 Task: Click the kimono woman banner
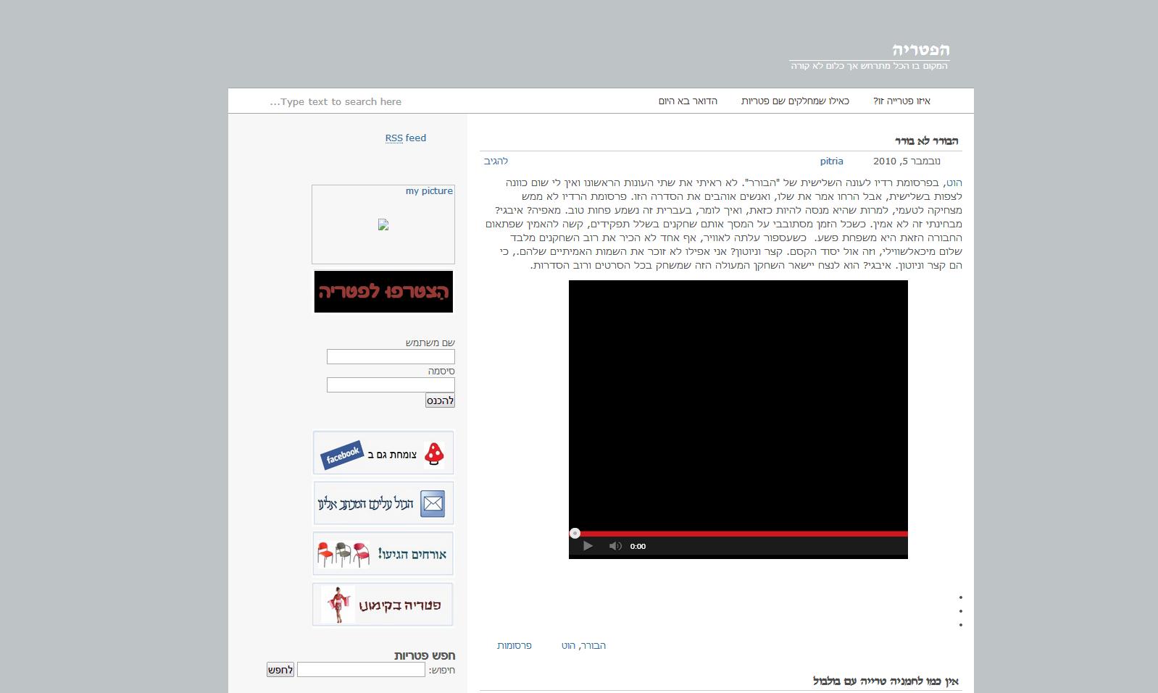tap(383, 605)
